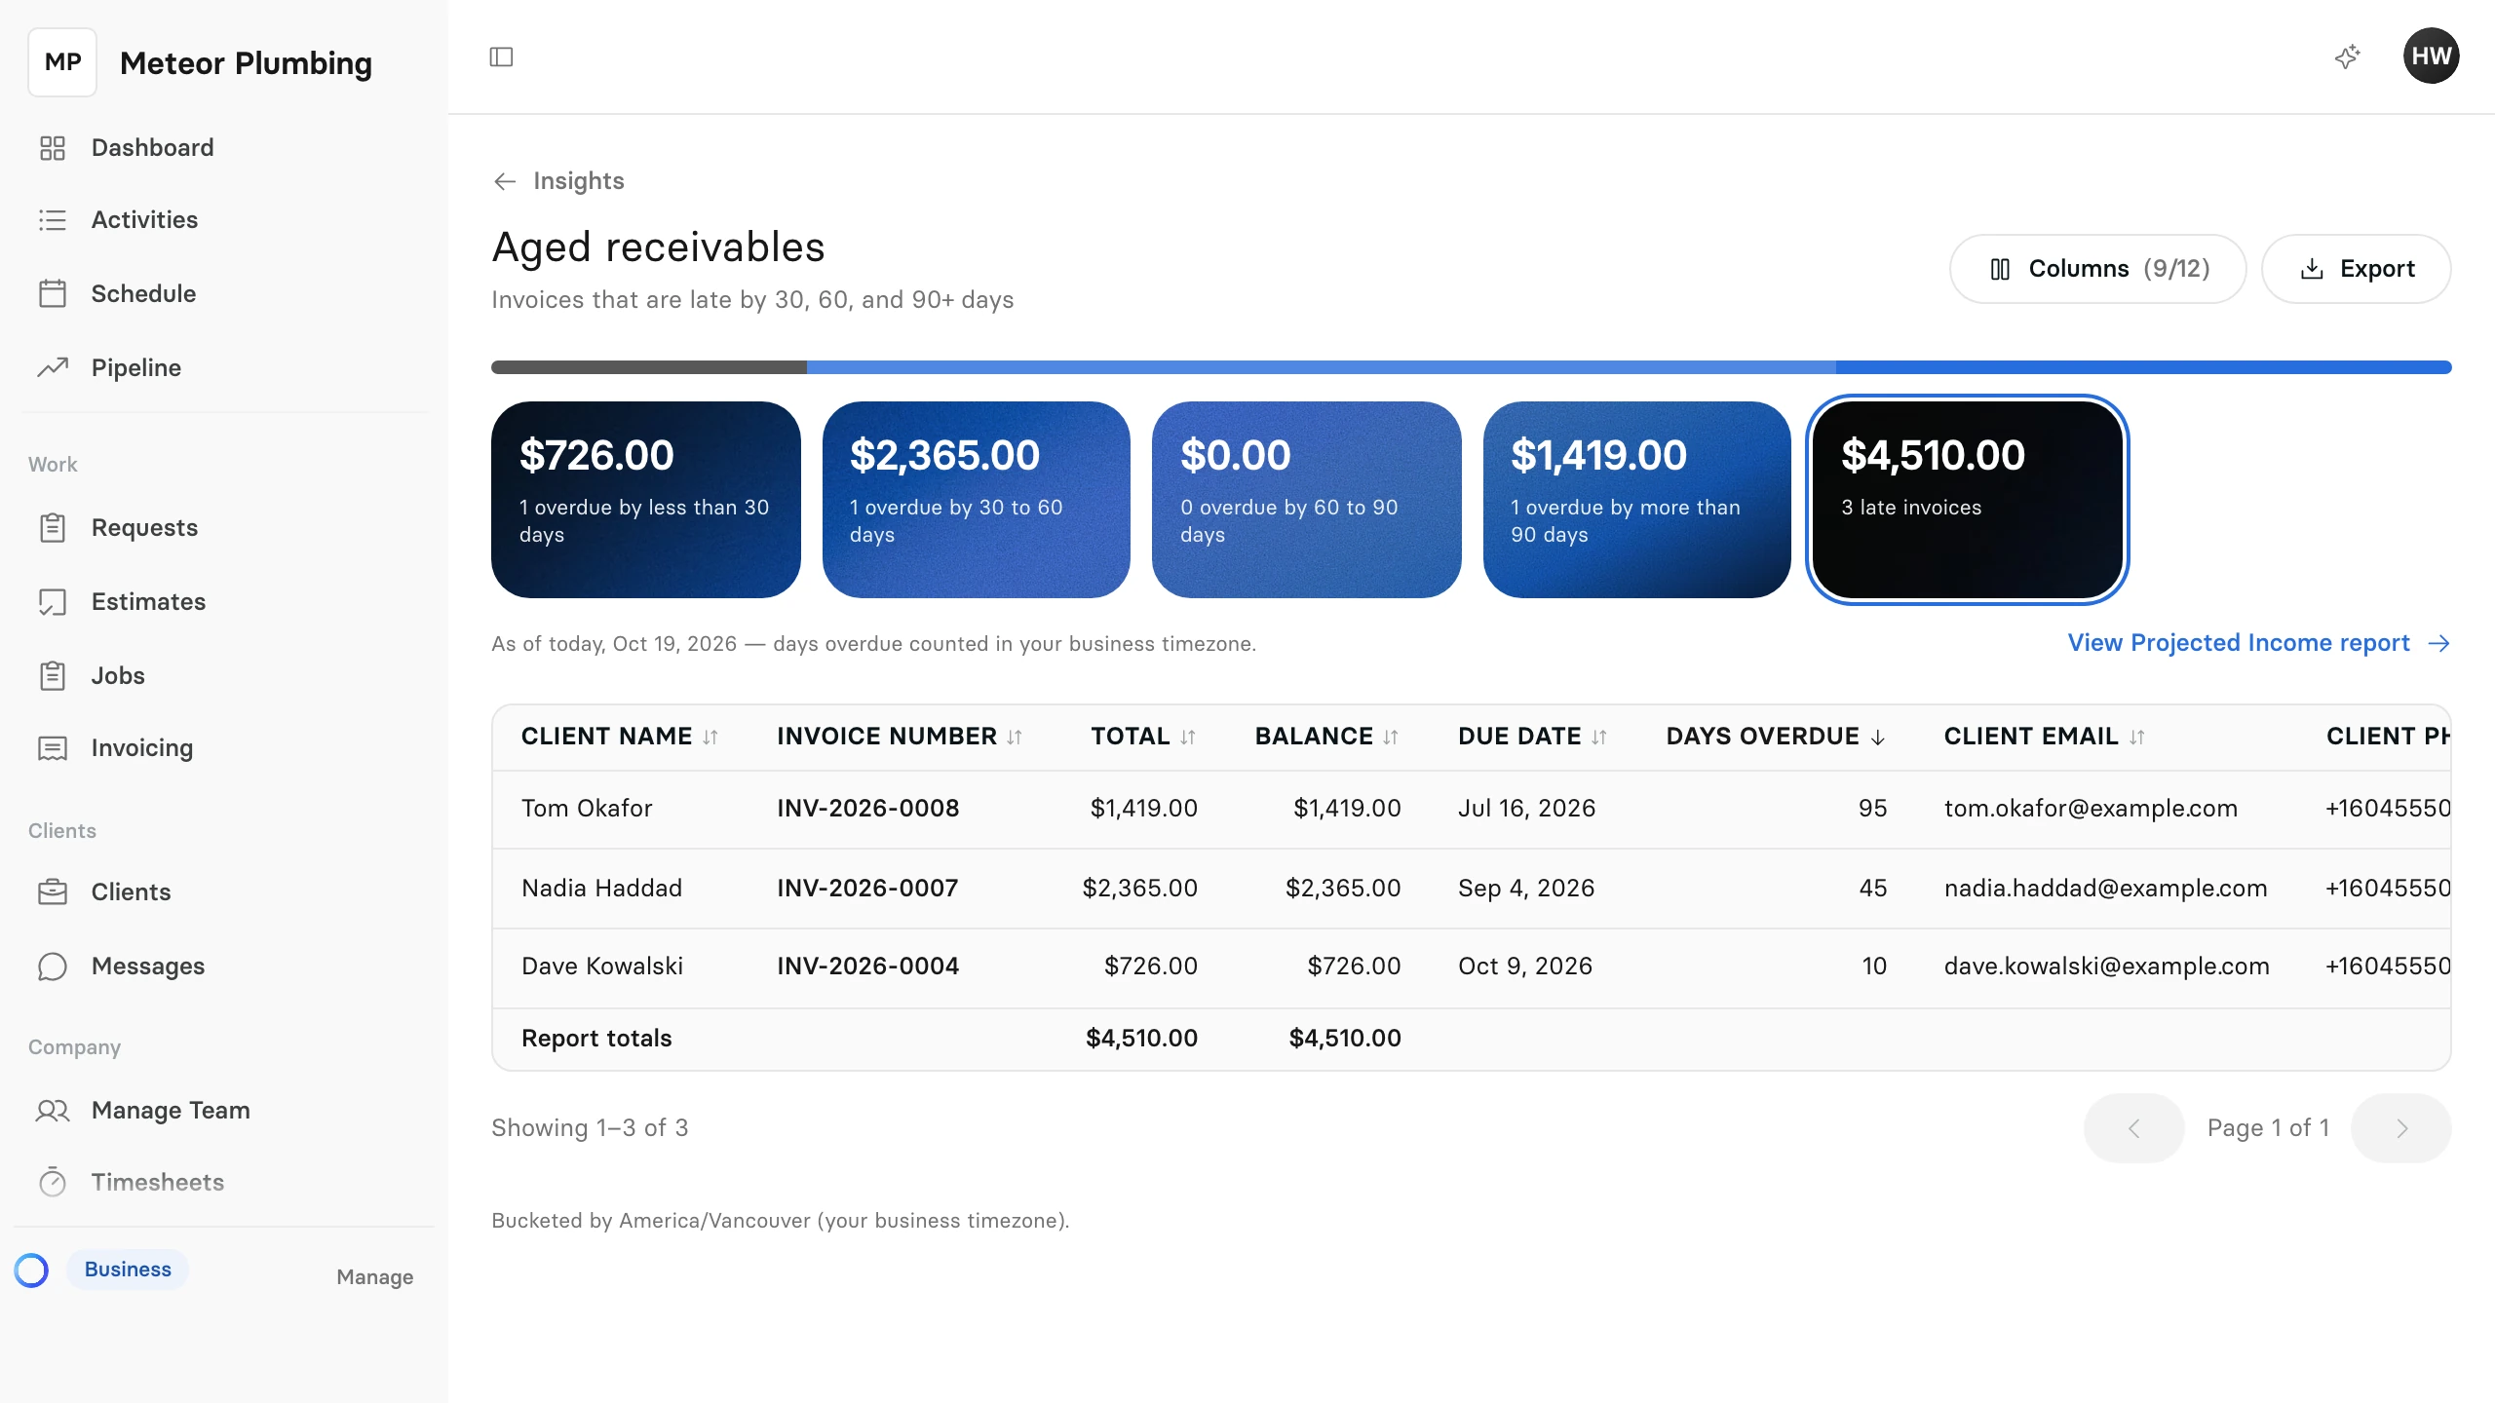Viewport: 2495px width, 1403px height.
Task: Sort by Client Name column
Action: pos(620,737)
